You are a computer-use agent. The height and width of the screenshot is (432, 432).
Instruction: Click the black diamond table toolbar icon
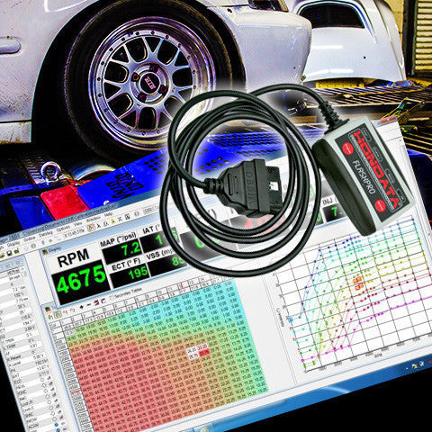[x=82, y=307]
